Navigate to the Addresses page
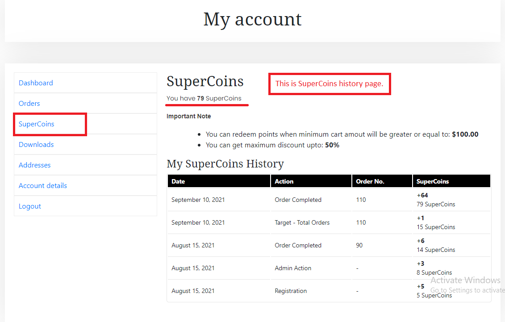 click(35, 165)
